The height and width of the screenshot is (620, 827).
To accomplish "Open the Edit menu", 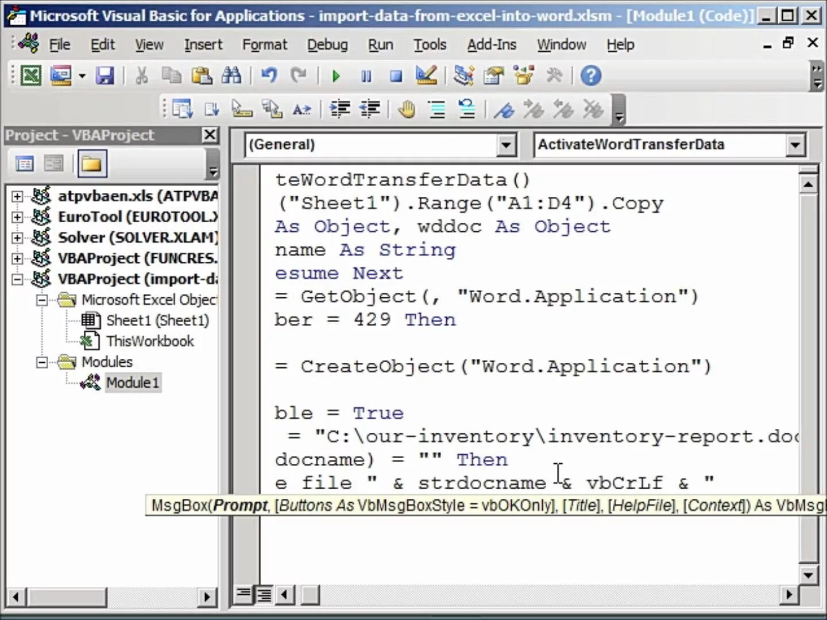I will [x=102, y=44].
